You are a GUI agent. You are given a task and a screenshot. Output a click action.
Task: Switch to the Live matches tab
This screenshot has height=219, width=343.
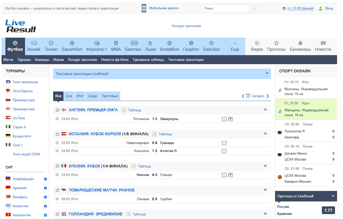pyautogui.click(x=69, y=96)
